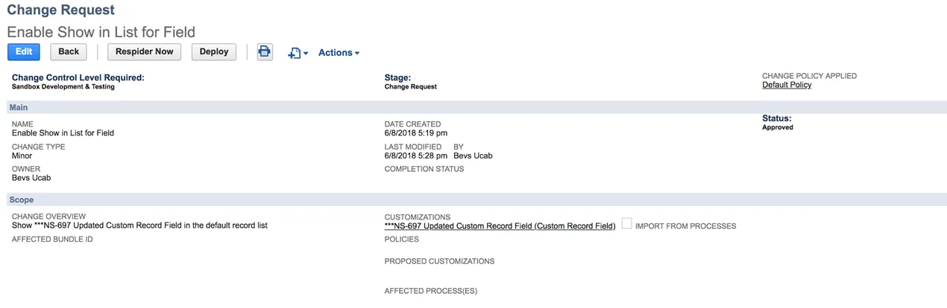Click the printer icon
Screen dimensions: 947x308
(x=265, y=52)
